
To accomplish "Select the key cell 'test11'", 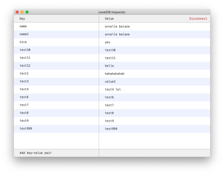I will pos(56,58).
